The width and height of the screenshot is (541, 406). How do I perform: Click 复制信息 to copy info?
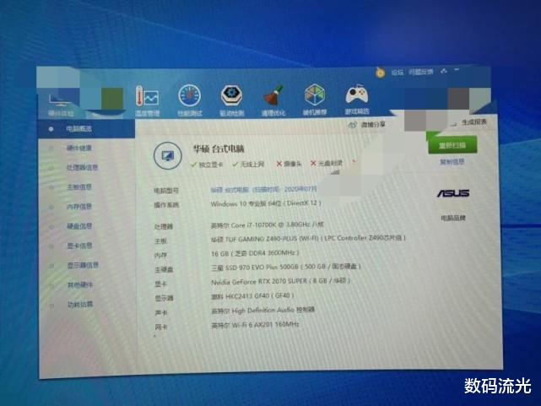(x=452, y=161)
